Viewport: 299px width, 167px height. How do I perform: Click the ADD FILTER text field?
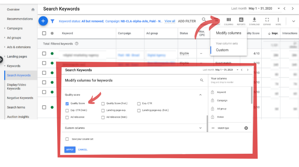coord(187,21)
